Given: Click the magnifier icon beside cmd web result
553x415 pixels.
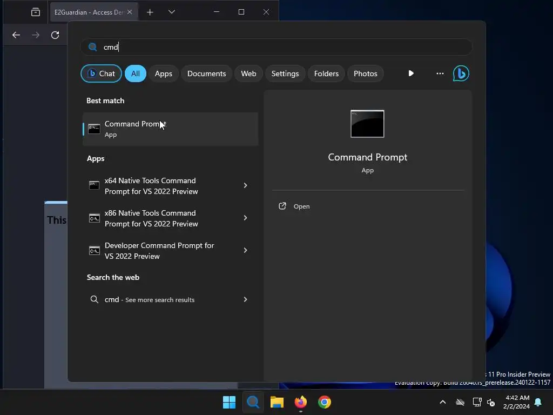Looking at the screenshot, I should [94, 299].
